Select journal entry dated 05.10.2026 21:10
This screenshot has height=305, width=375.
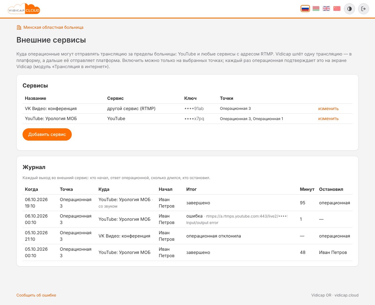tap(187, 236)
